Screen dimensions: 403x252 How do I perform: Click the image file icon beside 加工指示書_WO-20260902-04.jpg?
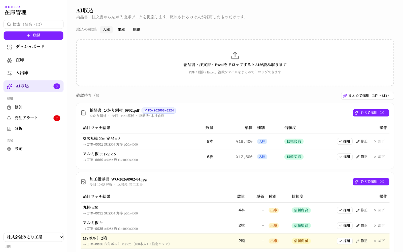click(83, 182)
